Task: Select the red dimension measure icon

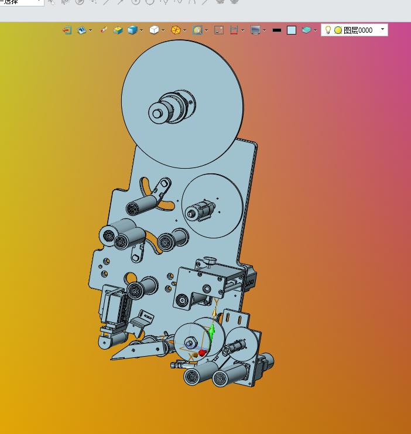Action: [234, 30]
